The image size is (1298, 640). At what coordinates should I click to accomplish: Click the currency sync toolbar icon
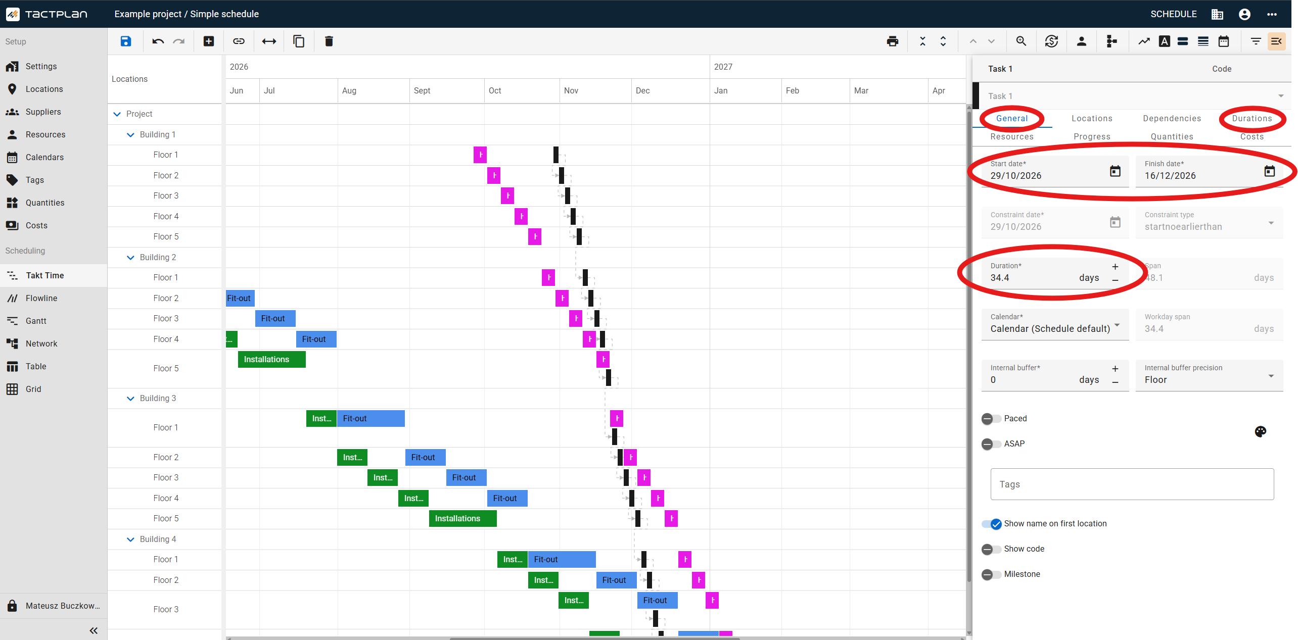[1051, 41]
